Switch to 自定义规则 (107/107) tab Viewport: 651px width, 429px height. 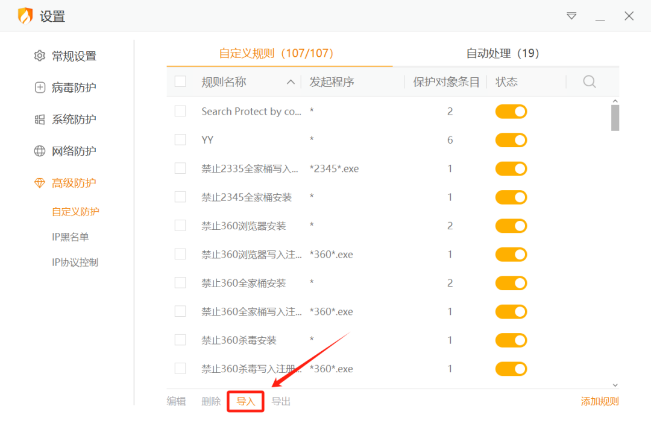(277, 53)
